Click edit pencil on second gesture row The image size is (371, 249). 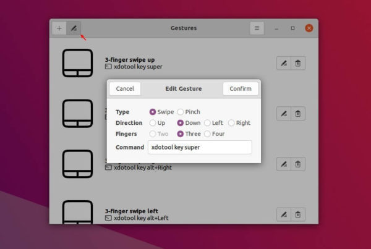[283, 114]
